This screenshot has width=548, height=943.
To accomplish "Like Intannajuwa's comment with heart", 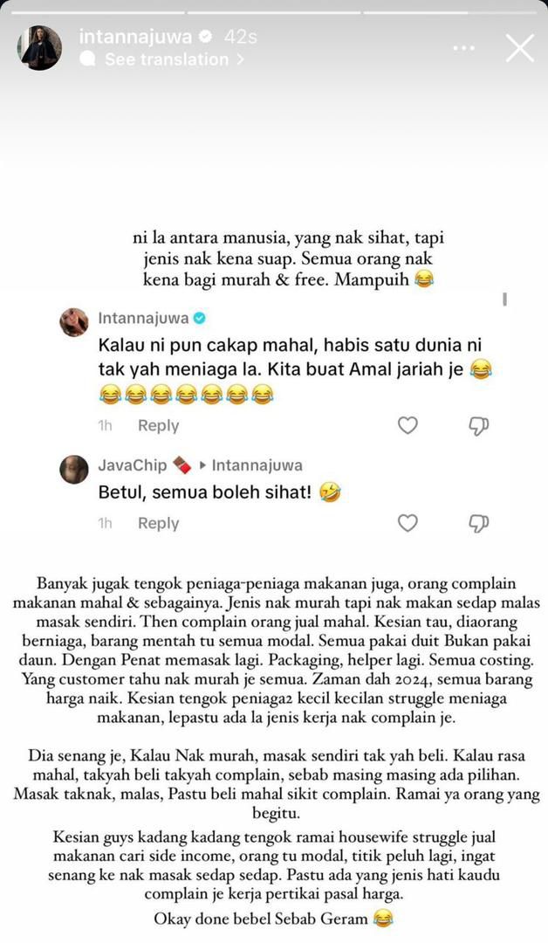I will (x=408, y=425).
